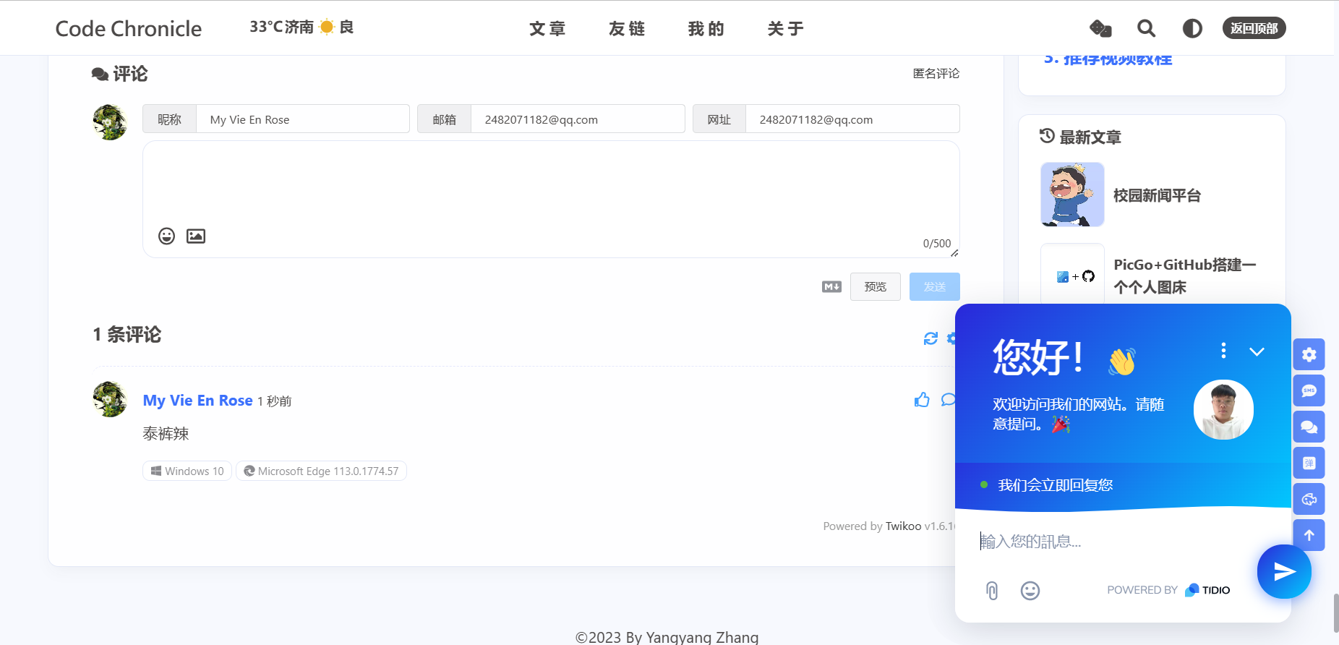Click the chat bubble sidebar icon below 弹

[1309, 499]
